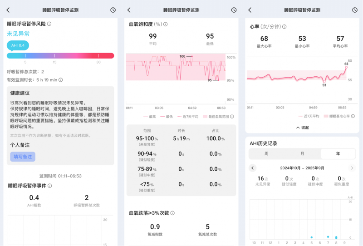Viewport: 363px width, 246px height.
Task: Open history clock icon in middle panel
Action: [x=234, y=10]
